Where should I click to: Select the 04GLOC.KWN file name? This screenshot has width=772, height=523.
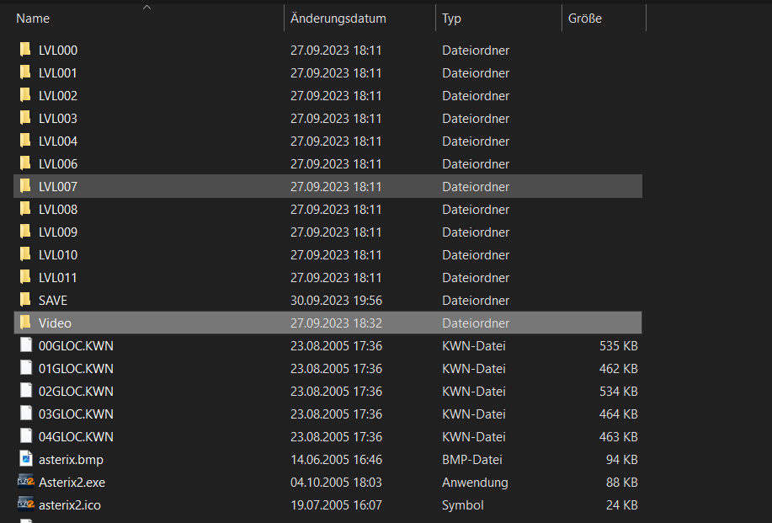77,437
